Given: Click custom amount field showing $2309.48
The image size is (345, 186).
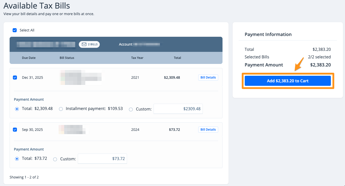Looking at the screenshot, I should tap(178, 109).
